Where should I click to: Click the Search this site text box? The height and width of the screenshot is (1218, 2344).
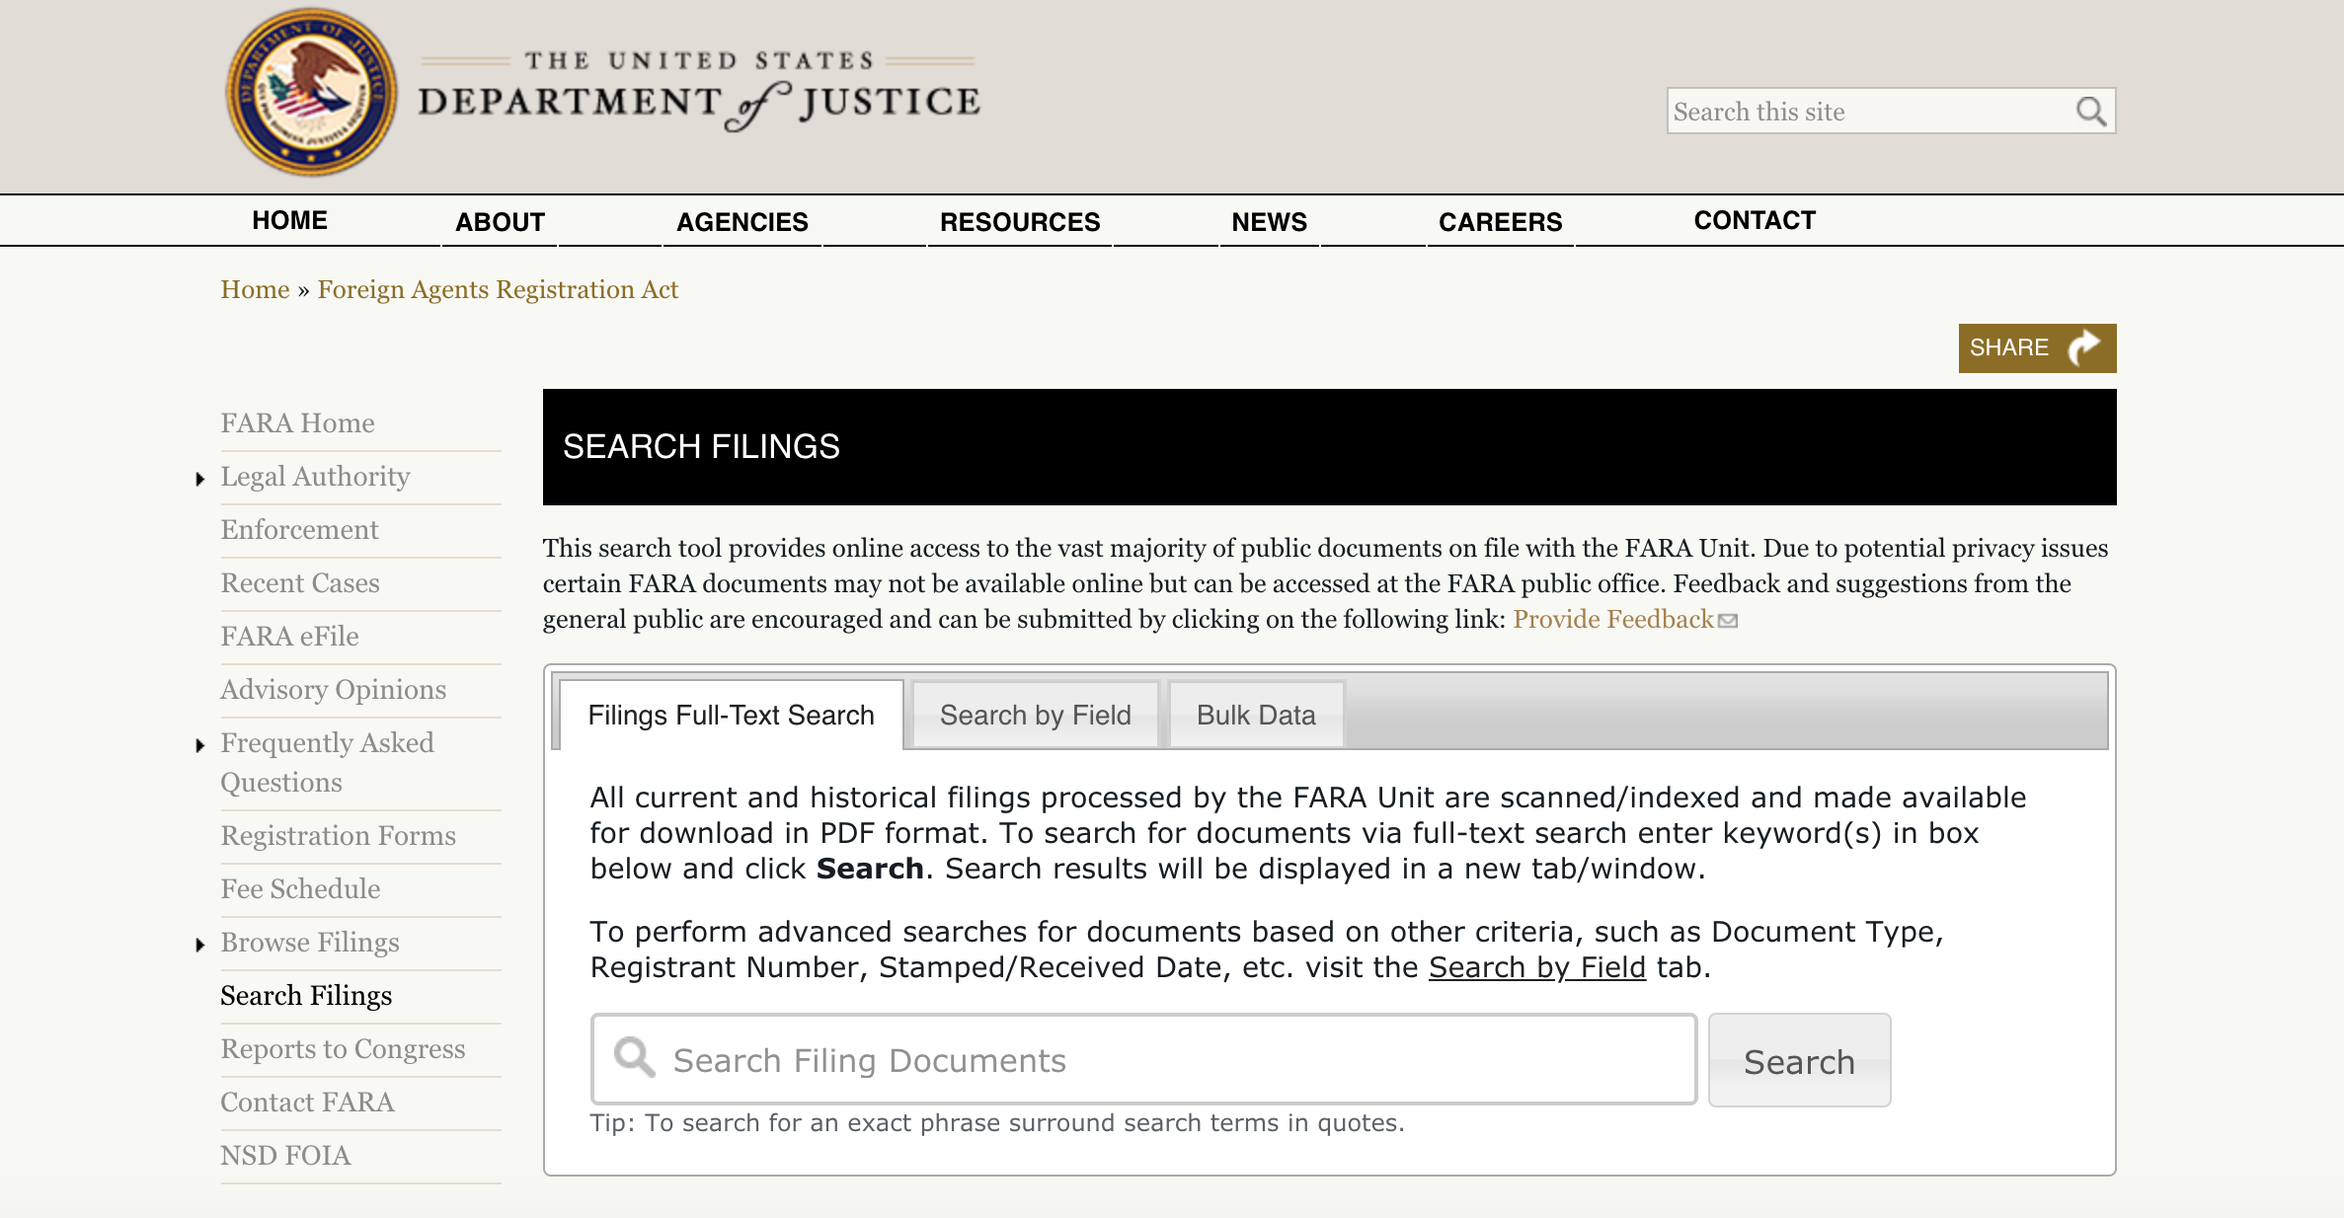point(1866,112)
